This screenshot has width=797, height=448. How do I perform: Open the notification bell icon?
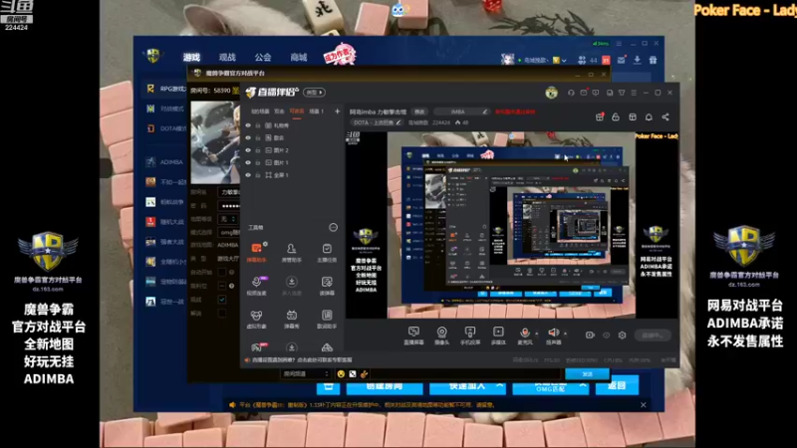649,116
